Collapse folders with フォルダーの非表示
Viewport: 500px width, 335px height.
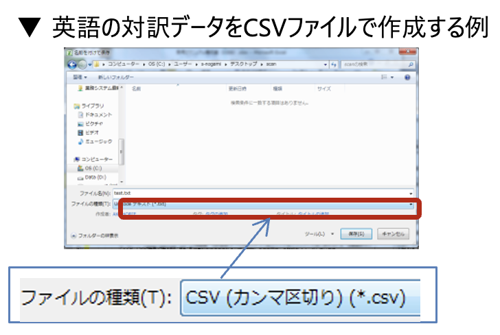95,235
